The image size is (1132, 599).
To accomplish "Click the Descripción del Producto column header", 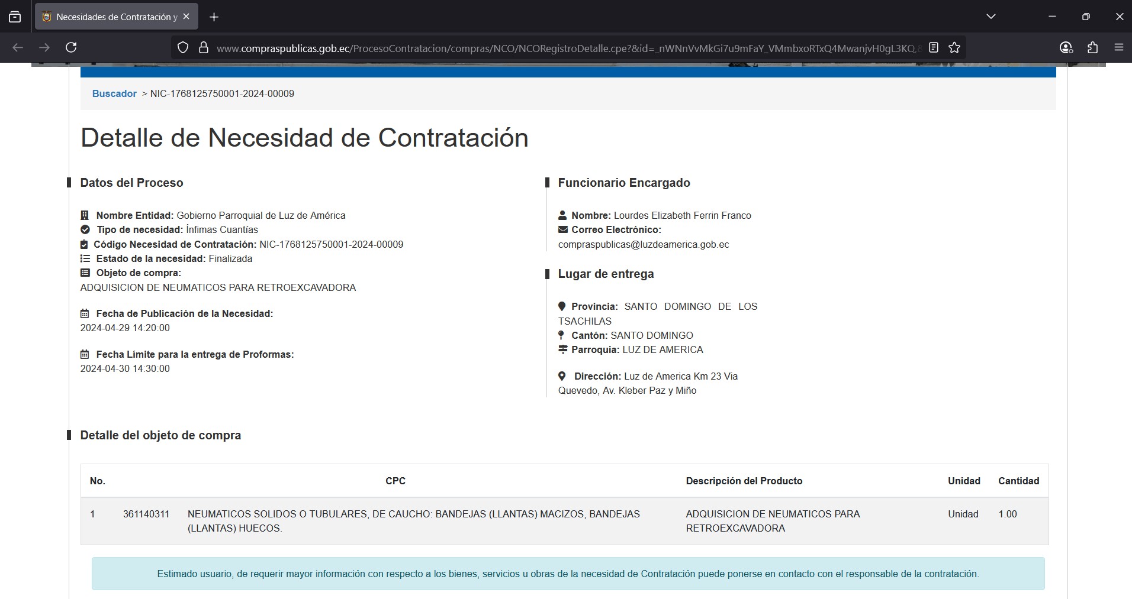I will pos(744,481).
